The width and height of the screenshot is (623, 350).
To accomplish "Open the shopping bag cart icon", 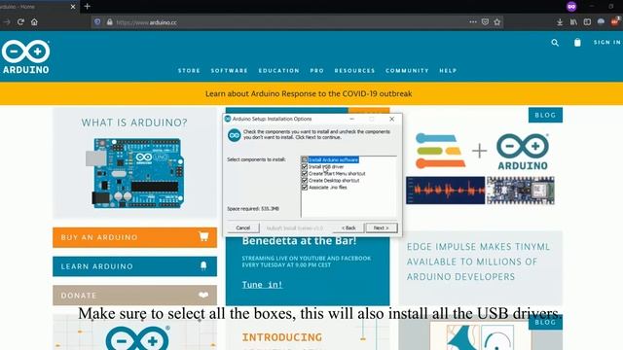I will (577, 42).
